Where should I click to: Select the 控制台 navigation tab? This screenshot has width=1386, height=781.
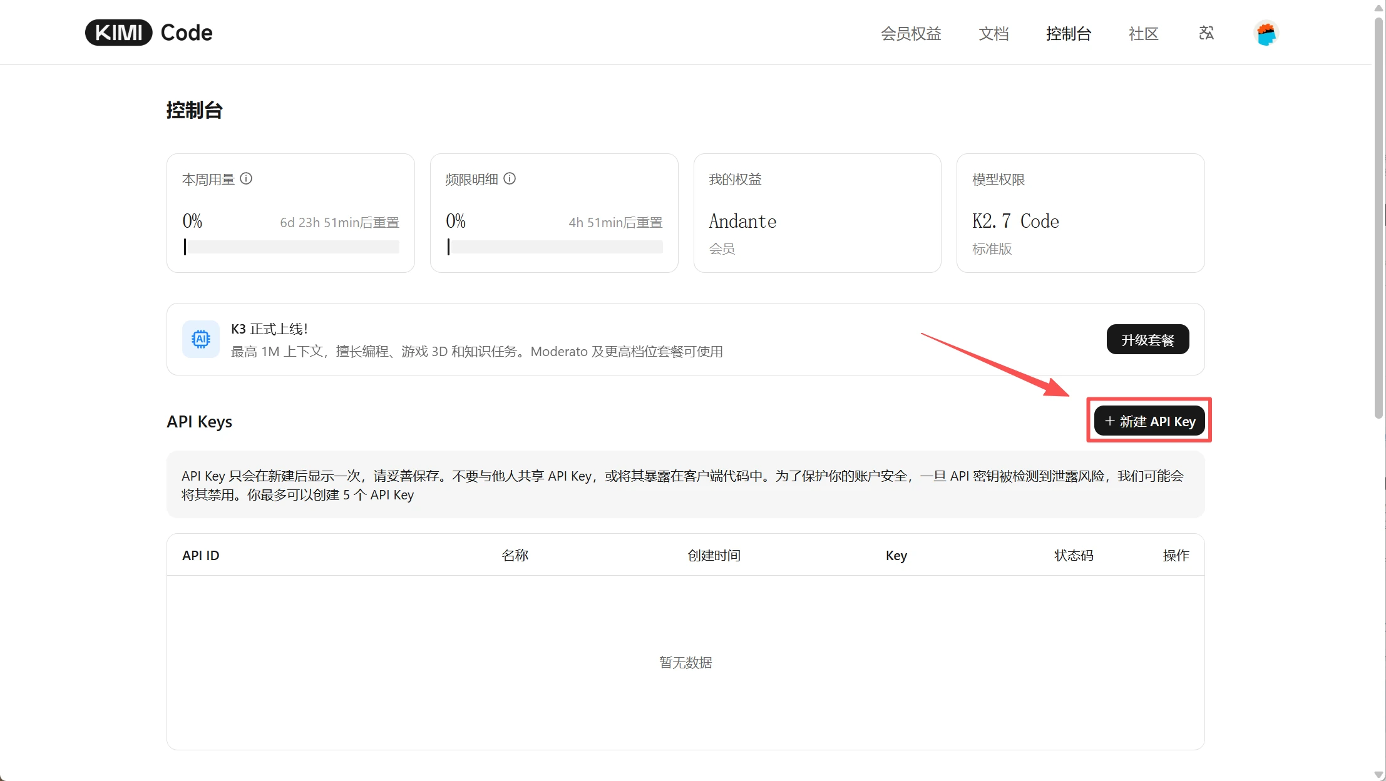click(1068, 34)
